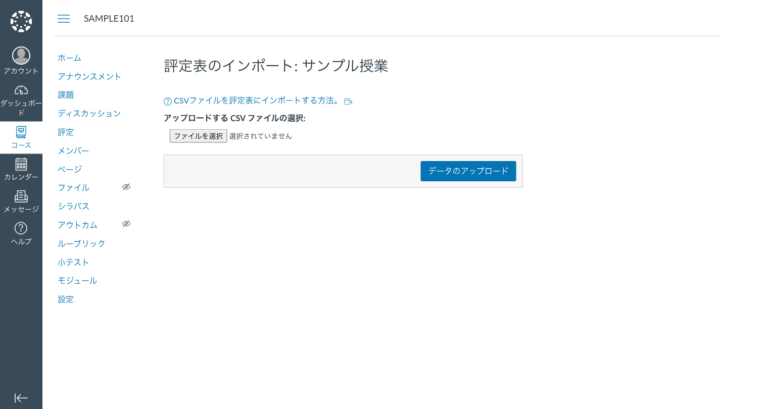Open the 小テスト page
The width and height of the screenshot is (764, 409).
(73, 262)
